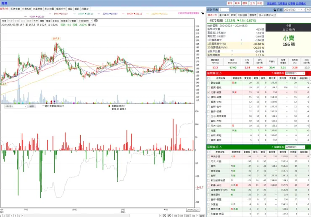Click the pink info icon above the chart
311x217 pixels.
point(179,13)
